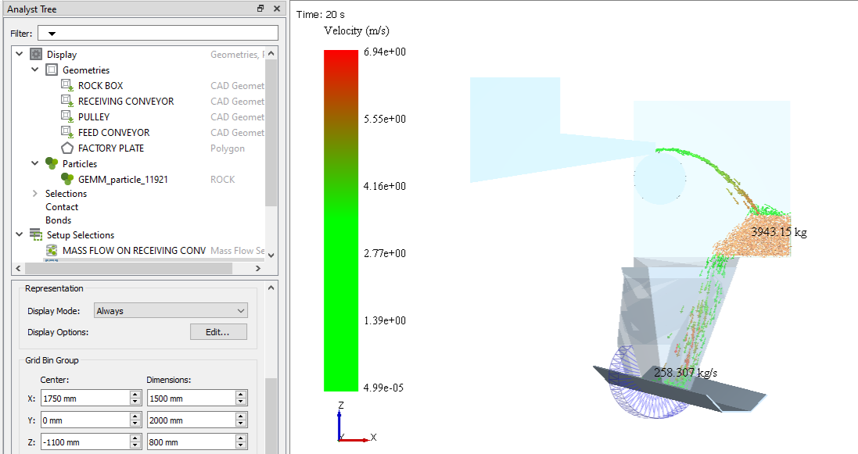858x454 pixels.
Task: Click the FEED CONVEYOR geometry icon
Action: (66, 133)
